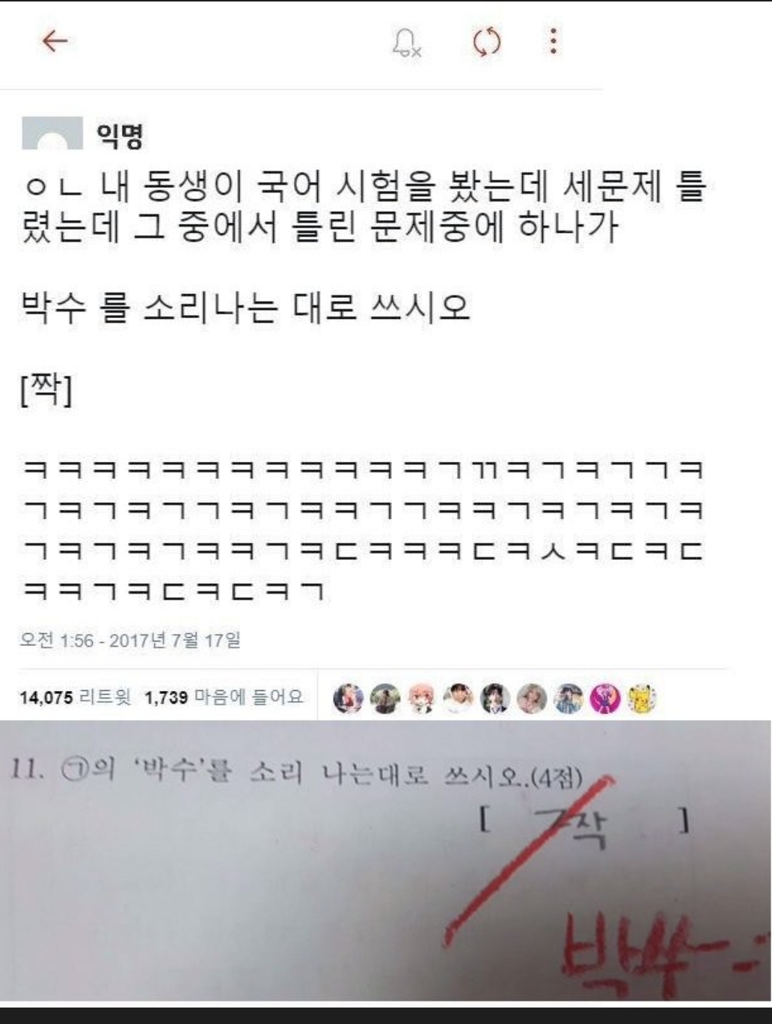Open the 익명 profile avatar
The image size is (772, 1024).
[52, 133]
